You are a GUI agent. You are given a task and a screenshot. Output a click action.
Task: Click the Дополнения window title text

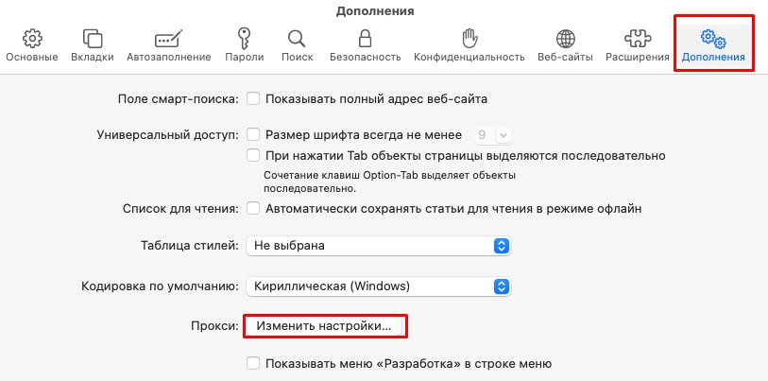click(375, 10)
